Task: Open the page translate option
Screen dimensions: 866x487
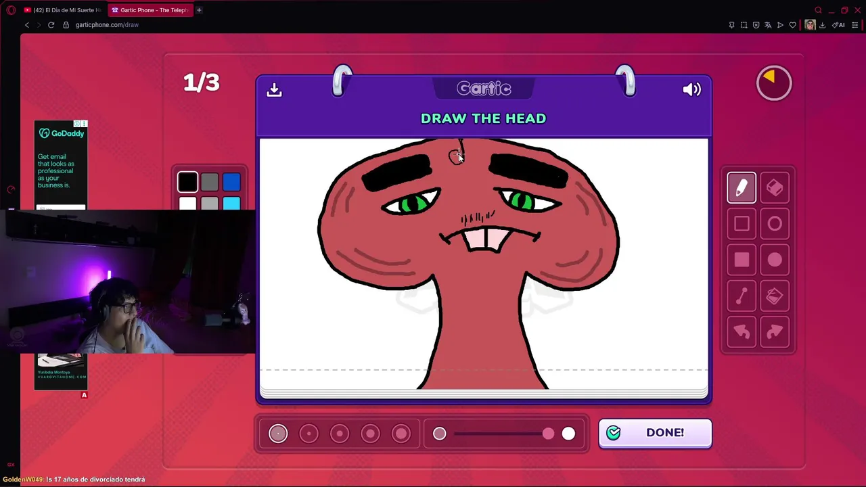Action: (x=768, y=25)
